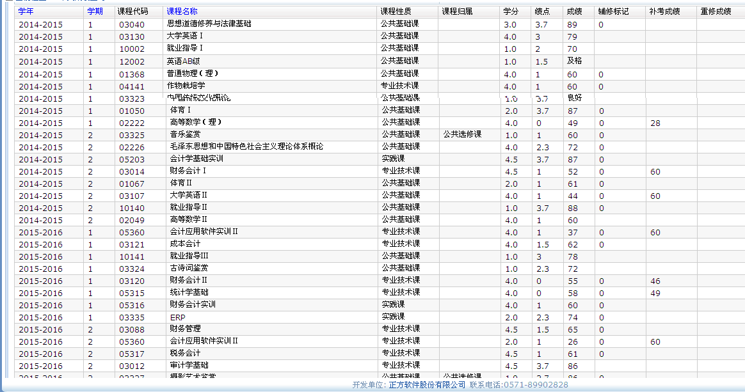Click course code 10002
745x392 pixels.
click(132, 49)
